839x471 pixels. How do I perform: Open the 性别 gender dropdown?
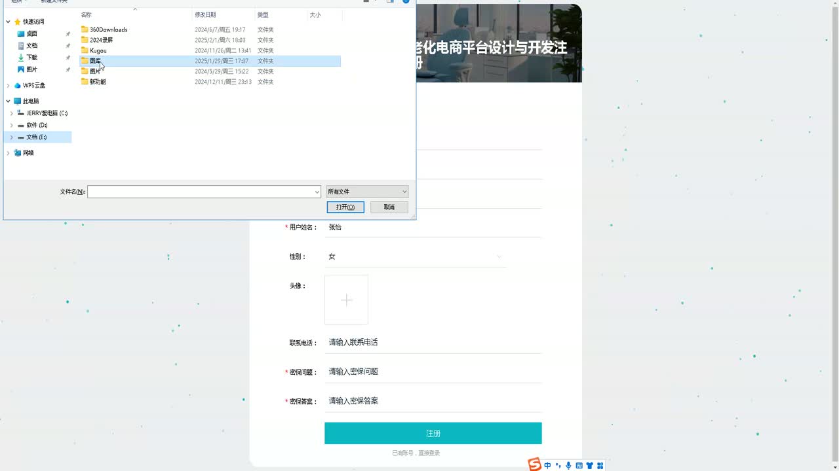click(x=416, y=256)
